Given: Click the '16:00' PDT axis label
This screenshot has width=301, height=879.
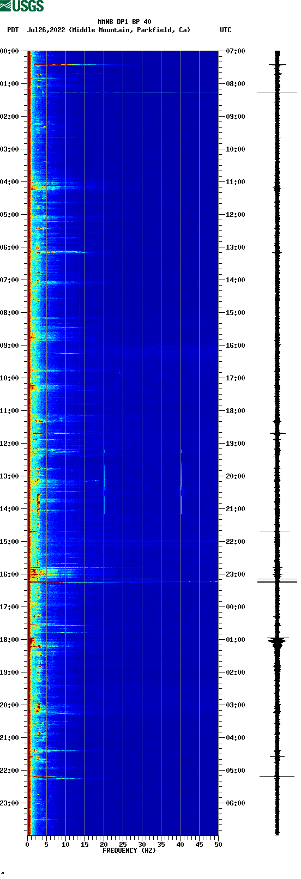Looking at the screenshot, I should 9,574.
